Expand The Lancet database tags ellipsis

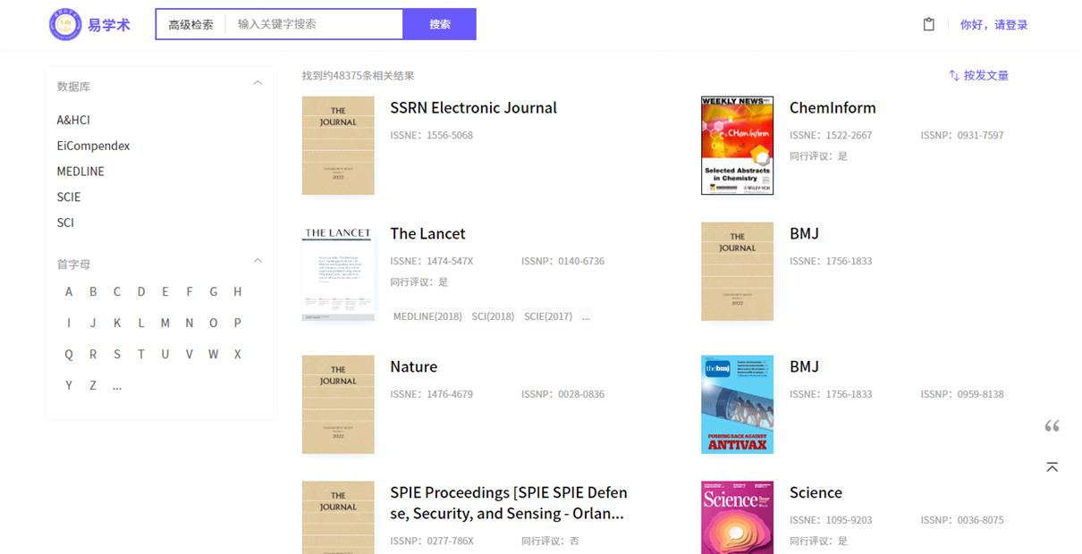(586, 316)
